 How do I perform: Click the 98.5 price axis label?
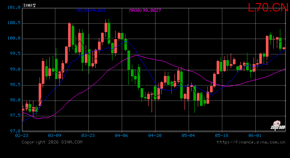[15, 85]
